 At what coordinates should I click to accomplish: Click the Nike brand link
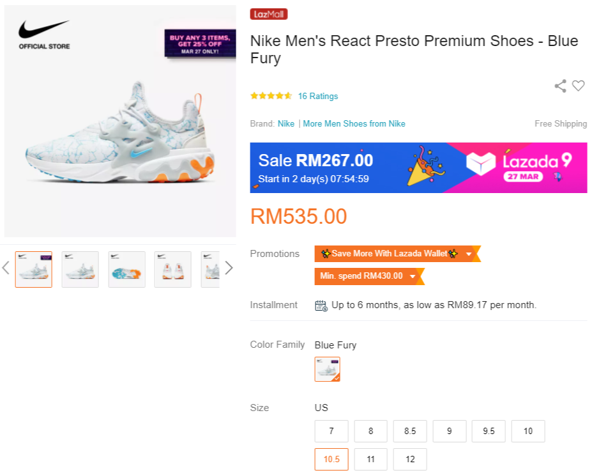286,123
